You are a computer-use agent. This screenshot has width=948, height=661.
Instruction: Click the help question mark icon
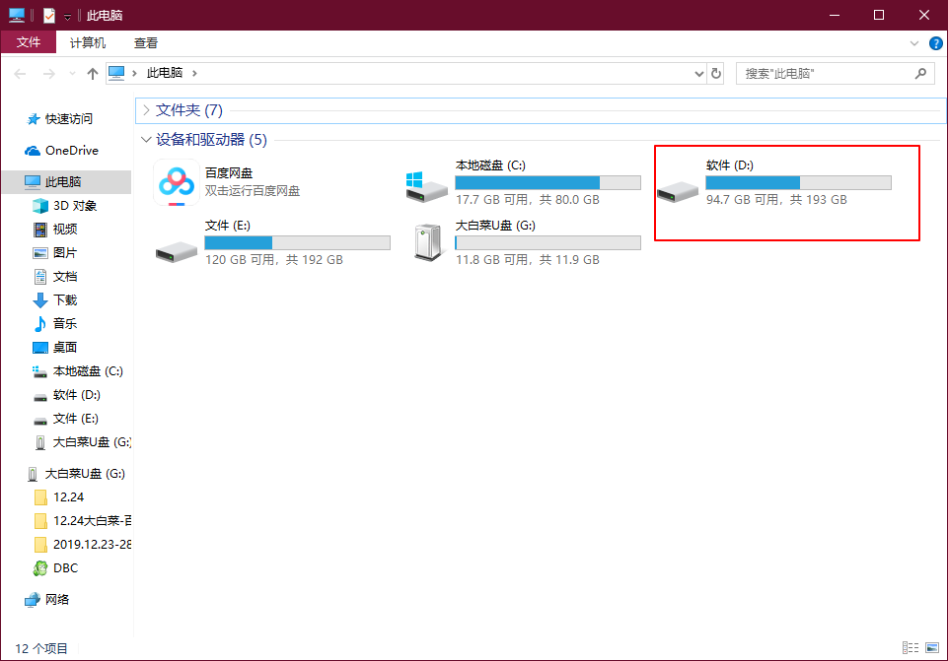pos(935,43)
